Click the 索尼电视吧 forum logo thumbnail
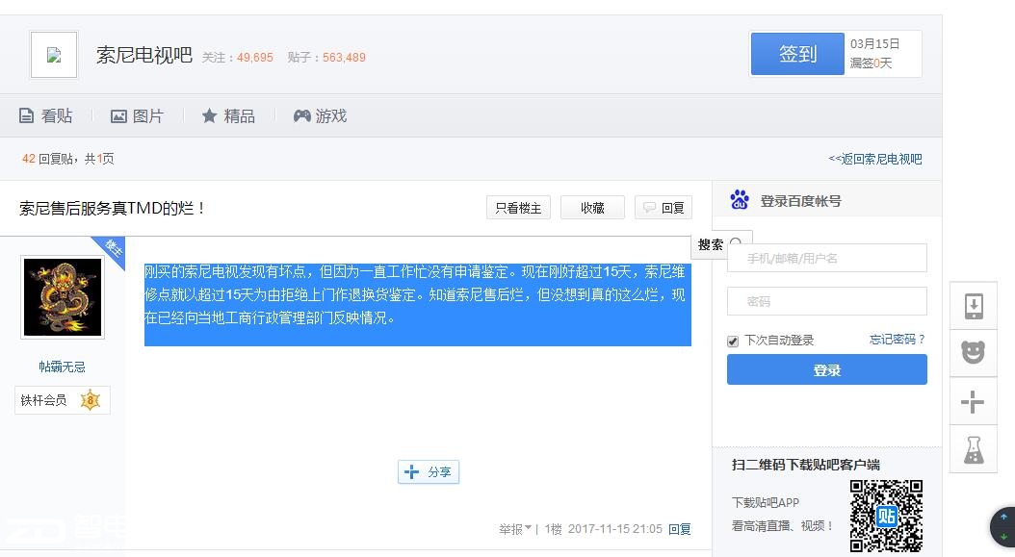Screen dimensions: 1015x557 coord(54,55)
